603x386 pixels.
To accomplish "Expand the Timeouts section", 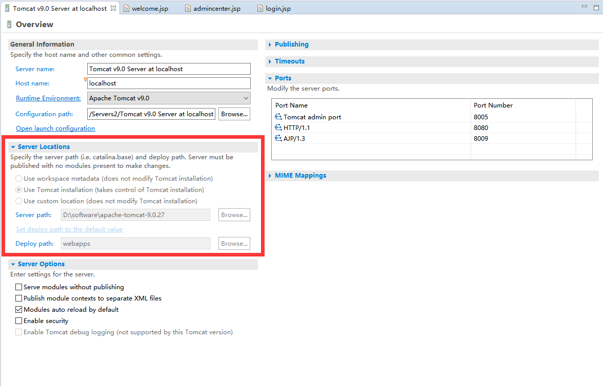I will coord(270,61).
